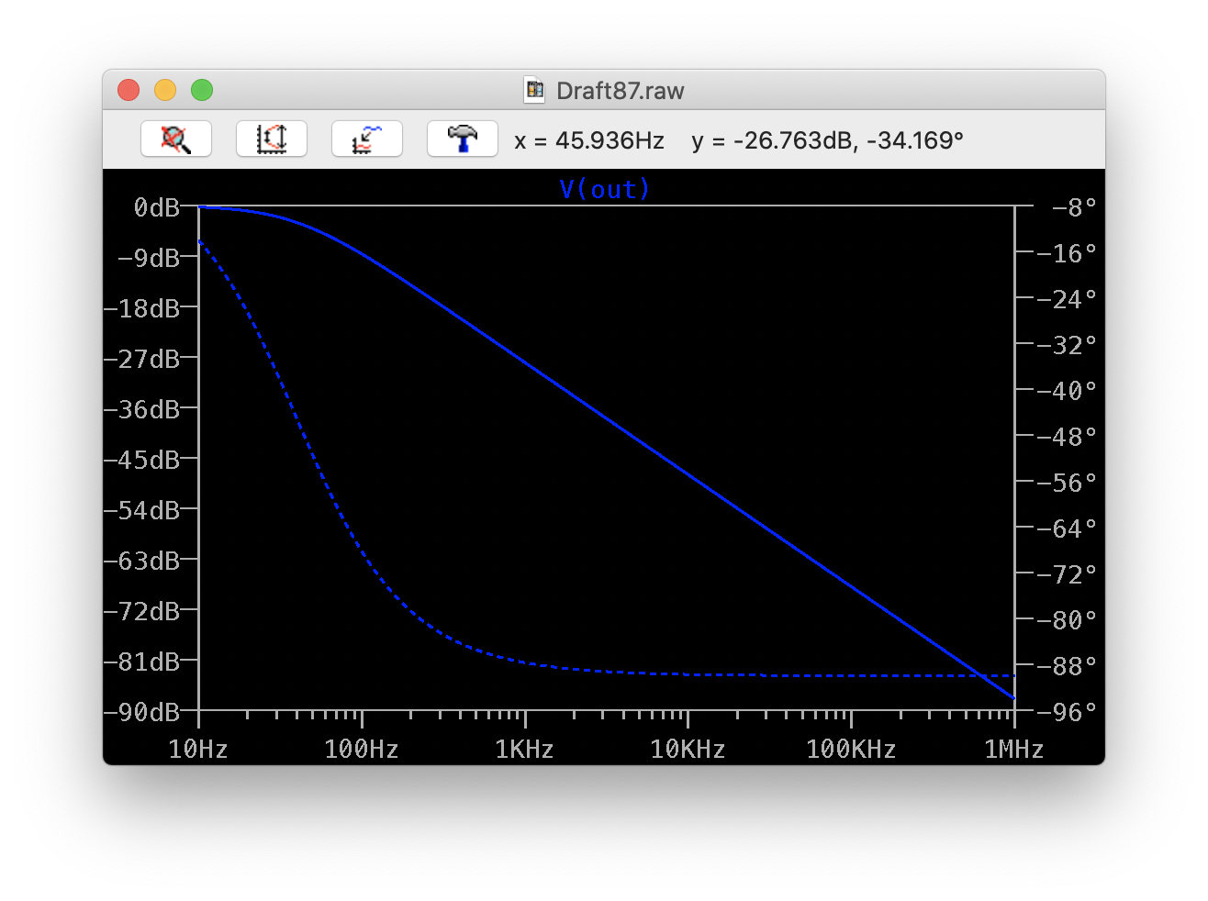Minimize the window using the yellow button
The width and height of the screenshot is (1208, 901).
click(165, 90)
